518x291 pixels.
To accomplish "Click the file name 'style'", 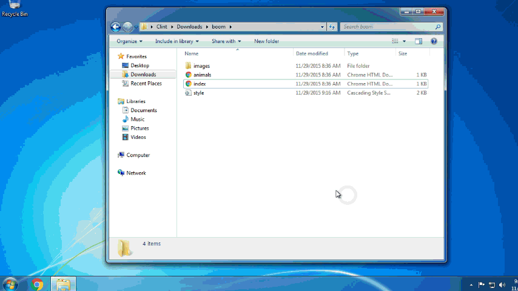I will 198,93.
